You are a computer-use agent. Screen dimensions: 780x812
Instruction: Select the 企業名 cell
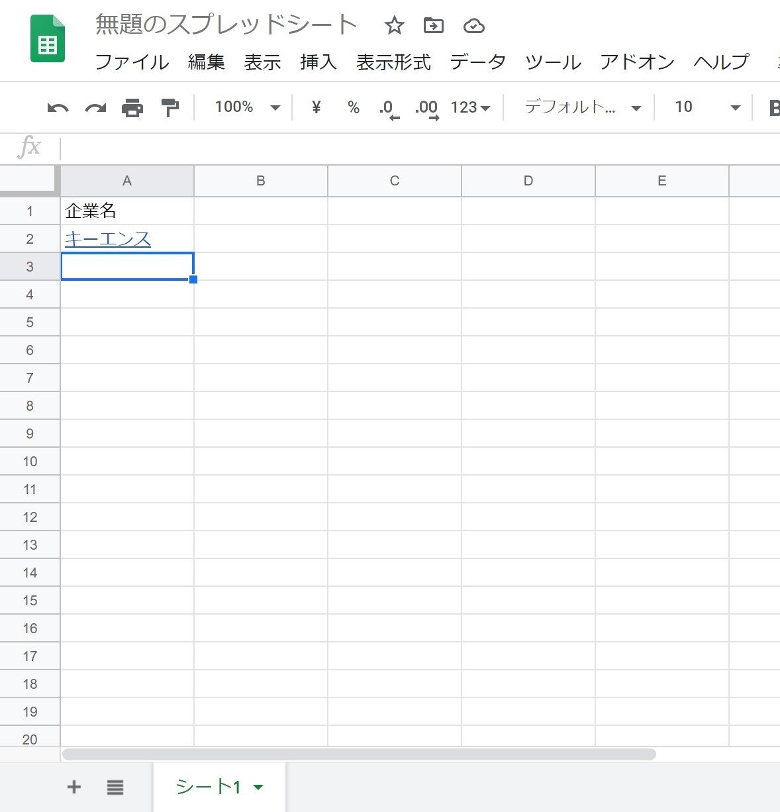click(x=127, y=211)
